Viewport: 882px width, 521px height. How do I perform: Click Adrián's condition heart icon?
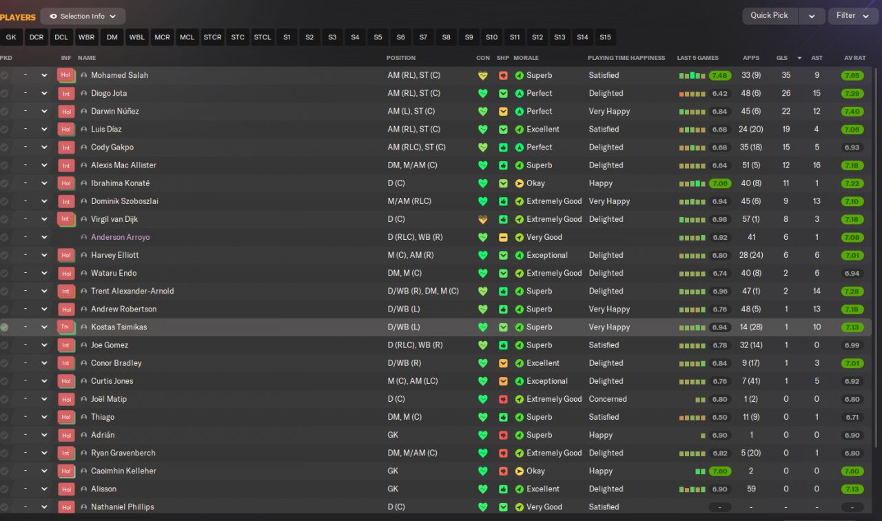(x=482, y=435)
